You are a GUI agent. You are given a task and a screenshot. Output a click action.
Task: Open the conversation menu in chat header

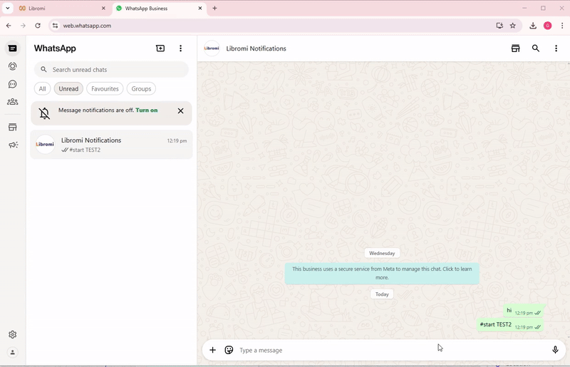pyautogui.click(x=556, y=48)
